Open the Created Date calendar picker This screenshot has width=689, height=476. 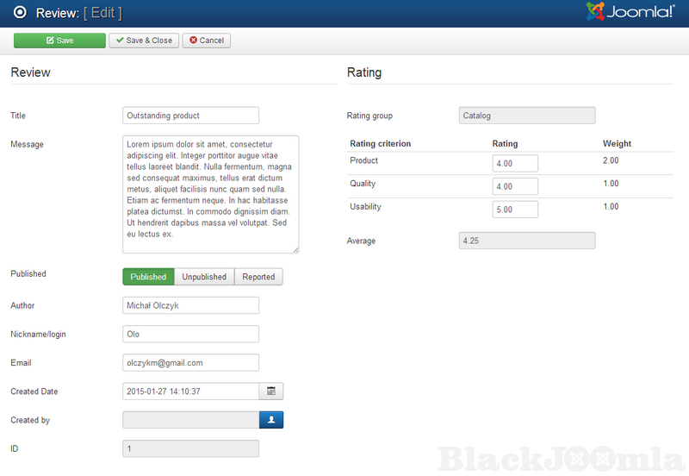pos(271,391)
